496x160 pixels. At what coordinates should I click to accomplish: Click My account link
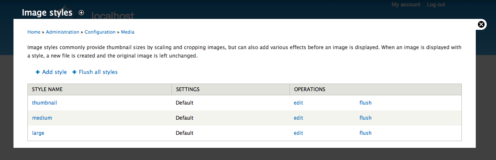coord(406,4)
